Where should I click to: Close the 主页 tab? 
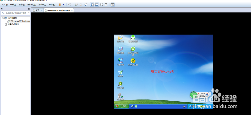pyautogui.click(x=42, y=10)
